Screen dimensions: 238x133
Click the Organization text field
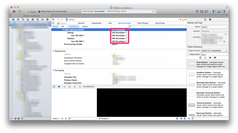(x=214, y=54)
